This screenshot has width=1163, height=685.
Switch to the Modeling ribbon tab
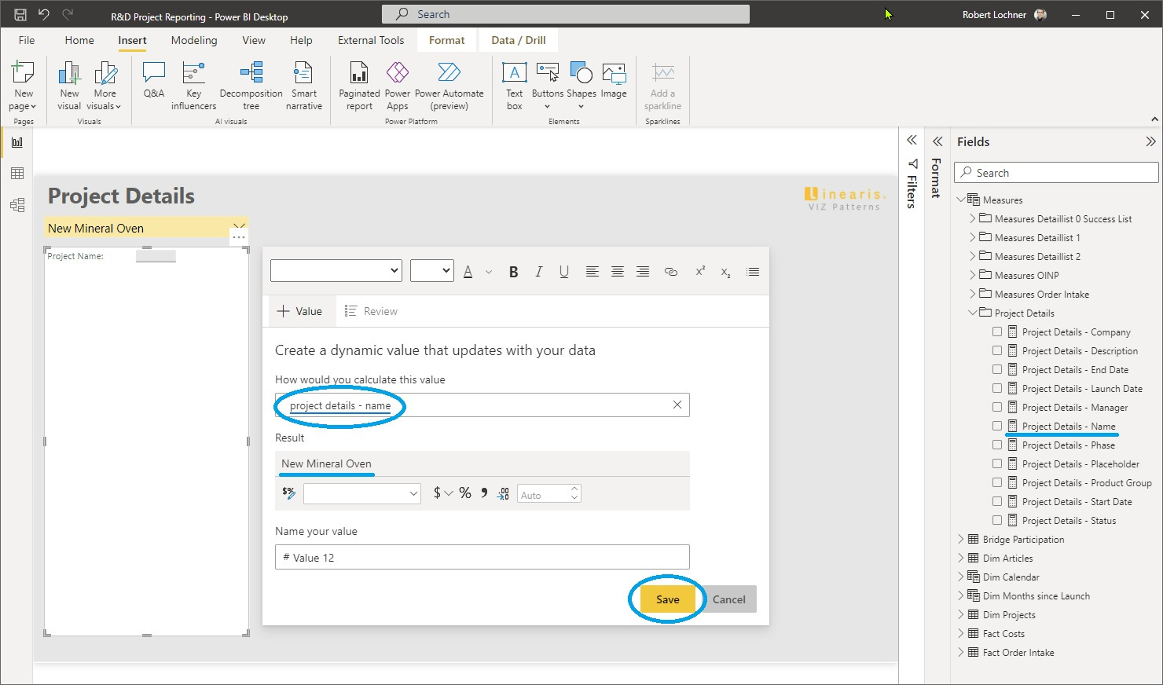click(x=193, y=40)
